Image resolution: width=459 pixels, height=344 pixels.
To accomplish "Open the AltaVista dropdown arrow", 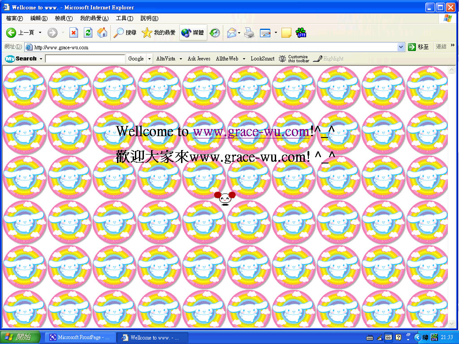I will (181, 59).
